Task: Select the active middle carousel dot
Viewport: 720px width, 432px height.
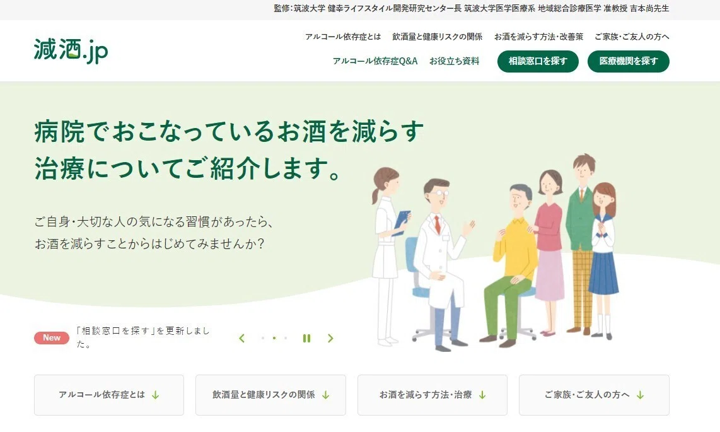Action: pos(274,338)
